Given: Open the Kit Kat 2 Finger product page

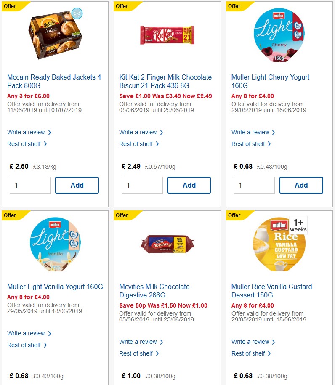Looking at the screenshot, I should 165,81.
